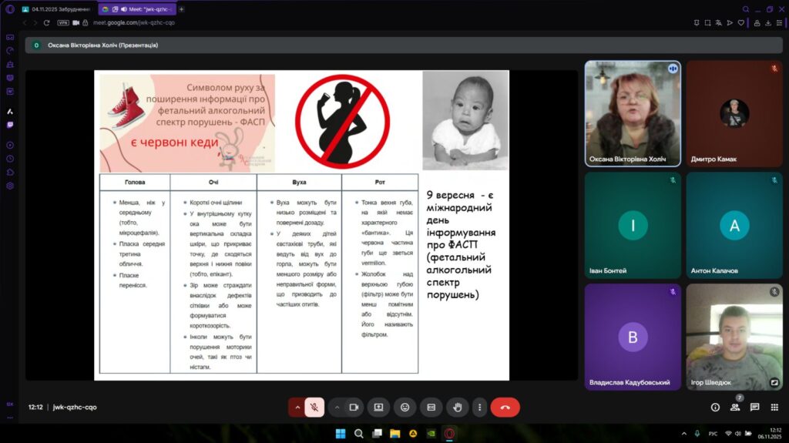Open the meeting details info icon
Image resolution: width=789 pixels, height=443 pixels.
[715, 407]
